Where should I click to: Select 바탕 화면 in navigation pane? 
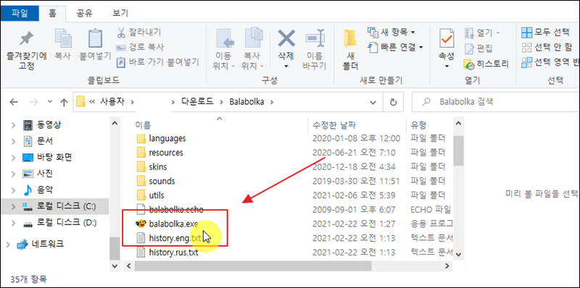point(55,157)
